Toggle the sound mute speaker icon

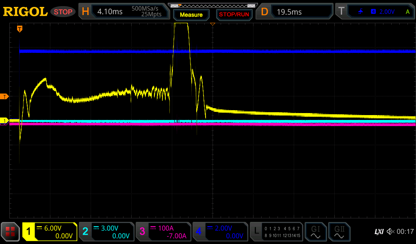pos(390,232)
